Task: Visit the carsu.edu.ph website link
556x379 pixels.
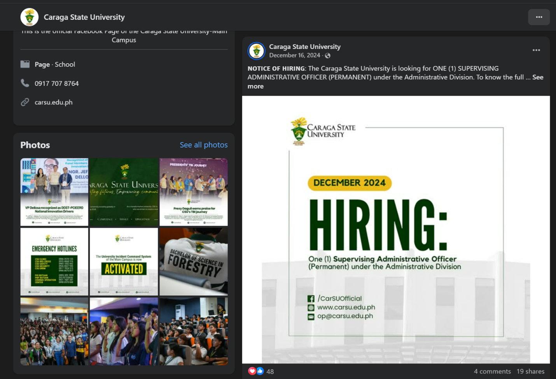Action: [54, 102]
